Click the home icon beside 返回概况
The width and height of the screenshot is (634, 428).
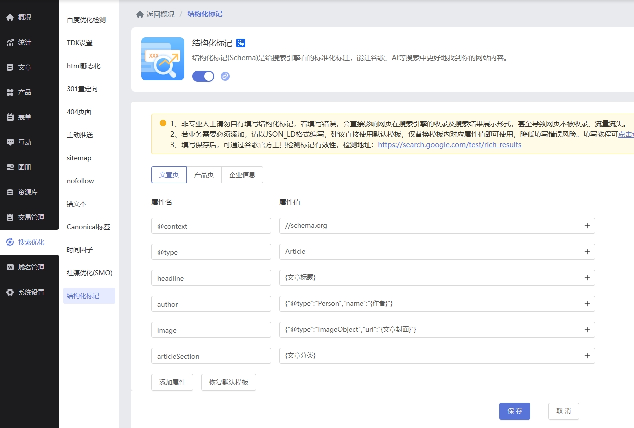click(140, 14)
